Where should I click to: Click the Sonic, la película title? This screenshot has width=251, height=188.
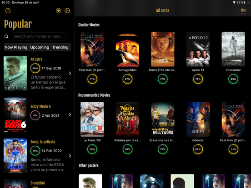(x=43, y=142)
